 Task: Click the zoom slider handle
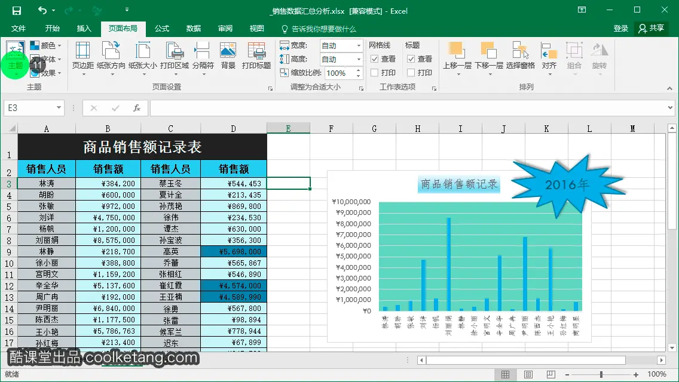point(601,375)
